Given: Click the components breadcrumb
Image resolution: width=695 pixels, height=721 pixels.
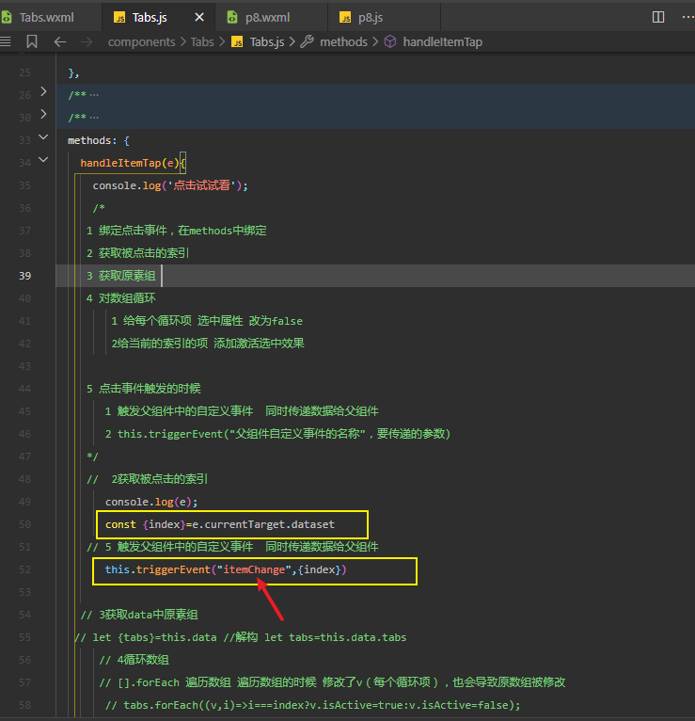Looking at the screenshot, I should pos(141,42).
